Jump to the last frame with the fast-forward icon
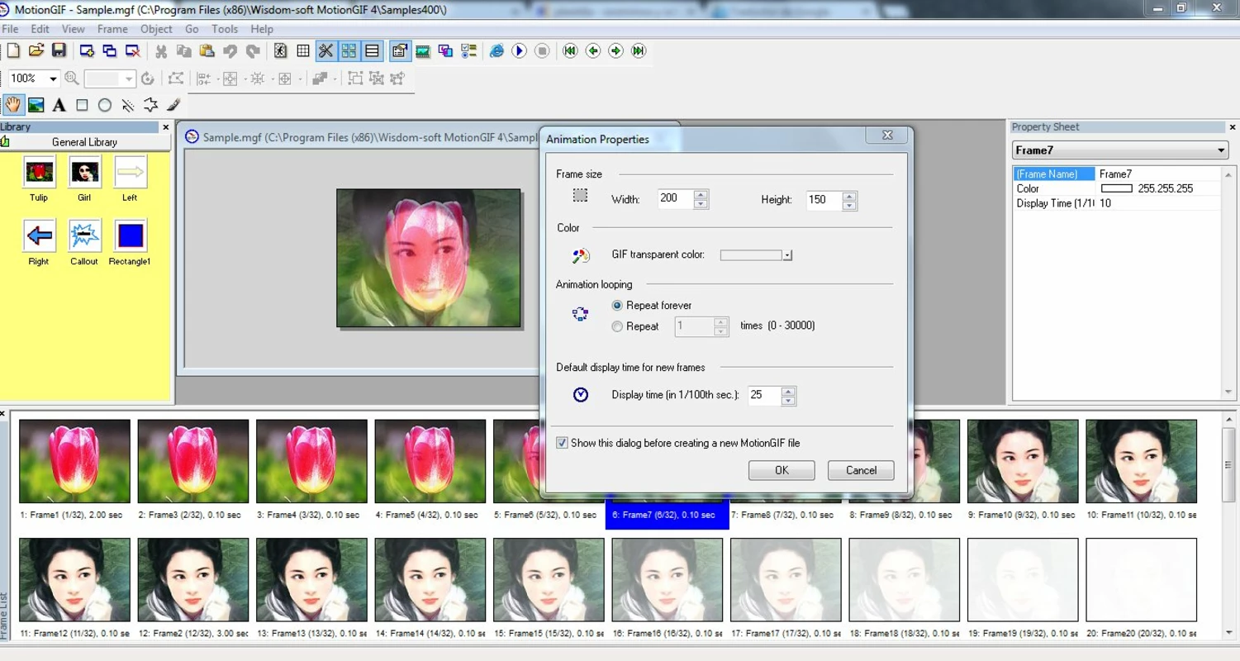1240x661 pixels. tap(639, 51)
